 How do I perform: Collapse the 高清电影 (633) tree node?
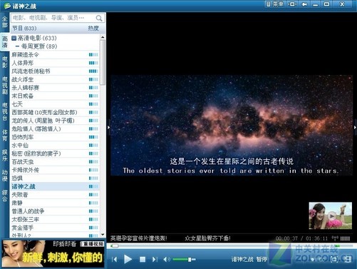(14, 38)
